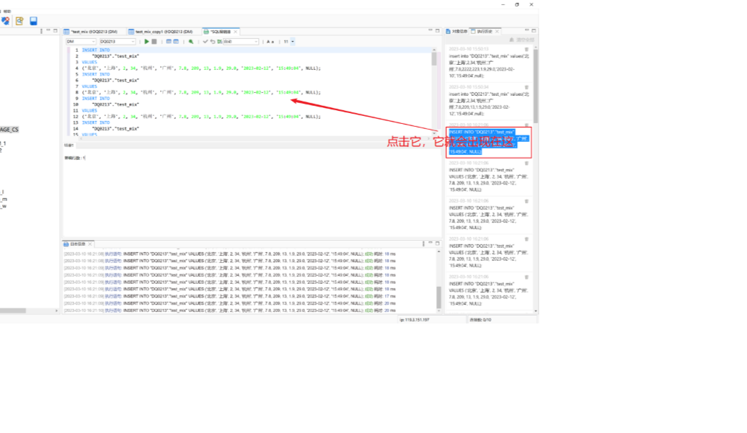The width and height of the screenshot is (747, 433).
Task: Maximize the SQL editor panel
Action: 438,30
